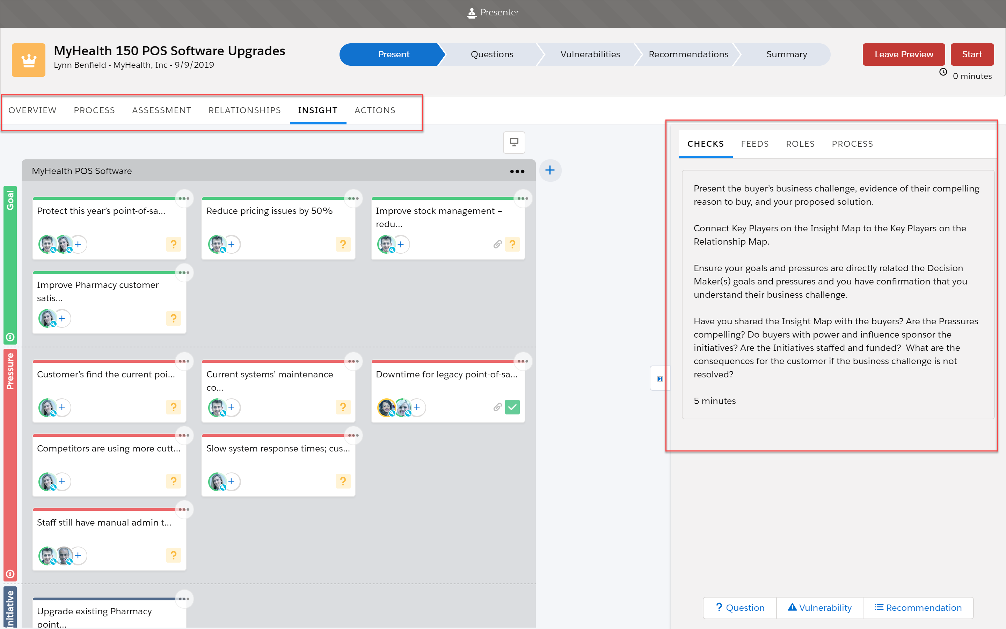This screenshot has width=1006, height=629.
Task: Open menu on 'Upgrade existing Pharmacy point...' card
Action: coord(184,599)
